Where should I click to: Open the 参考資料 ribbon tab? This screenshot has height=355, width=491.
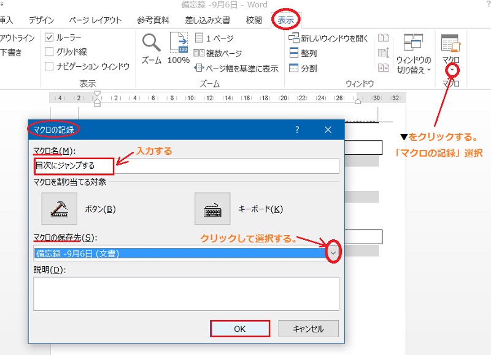point(153,20)
